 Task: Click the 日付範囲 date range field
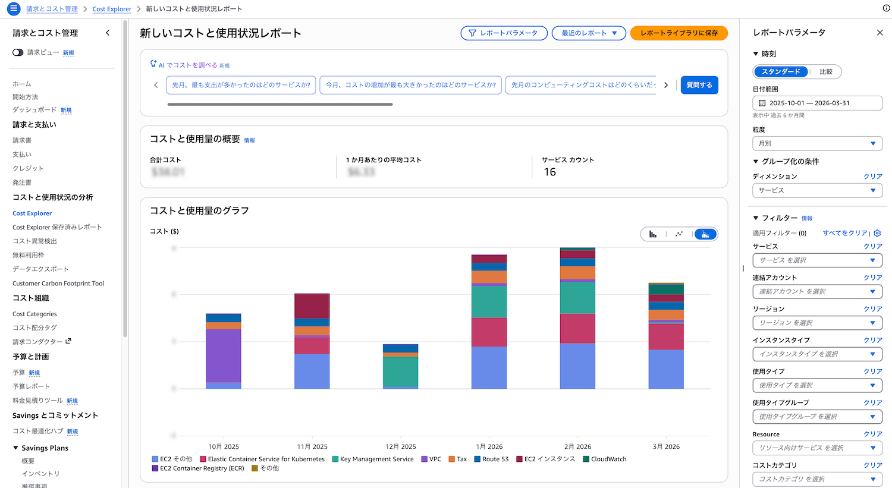(x=816, y=103)
